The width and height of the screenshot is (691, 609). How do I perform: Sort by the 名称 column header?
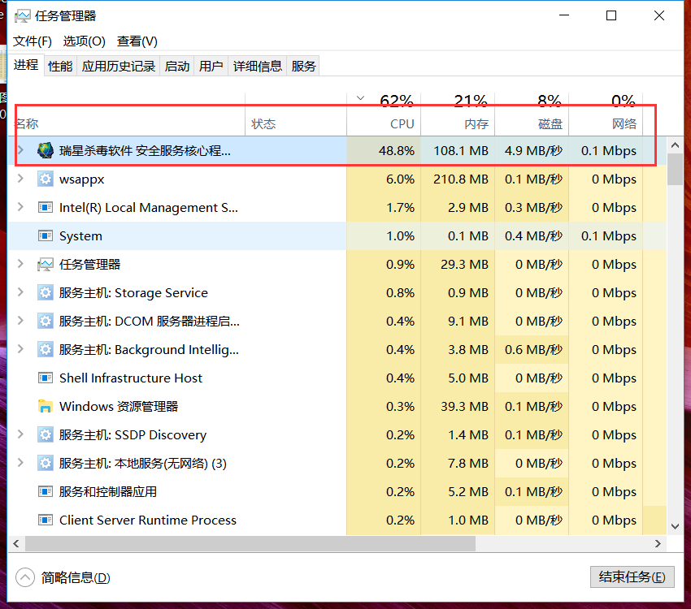[x=127, y=114]
